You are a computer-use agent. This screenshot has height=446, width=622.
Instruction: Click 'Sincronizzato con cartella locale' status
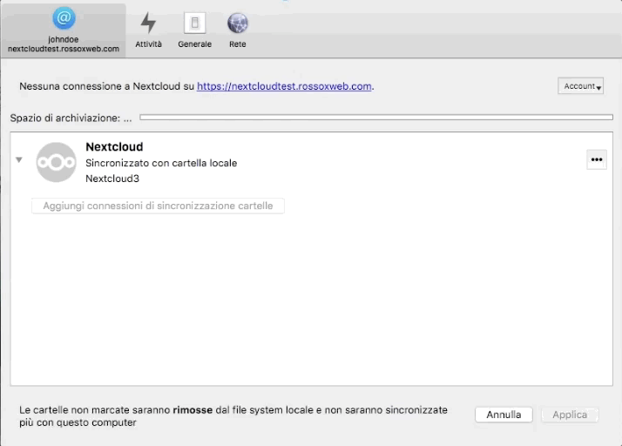pos(161,163)
